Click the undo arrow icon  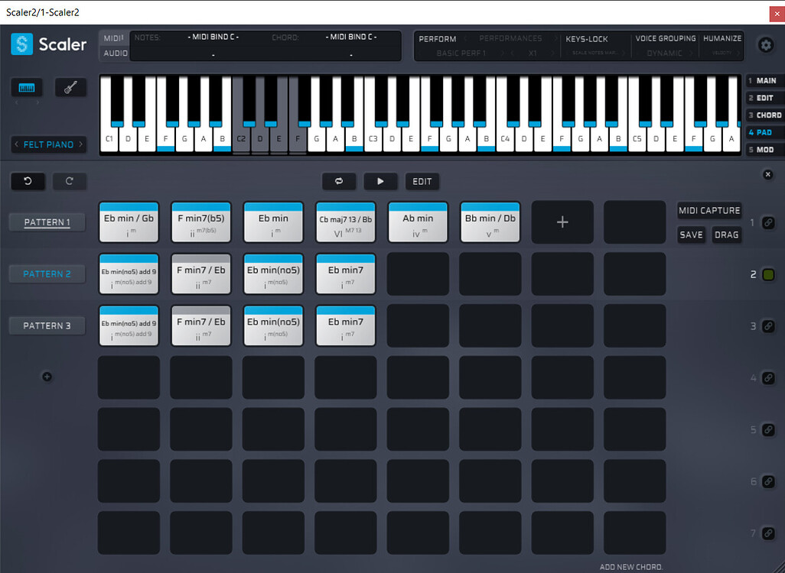click(28, 181)
